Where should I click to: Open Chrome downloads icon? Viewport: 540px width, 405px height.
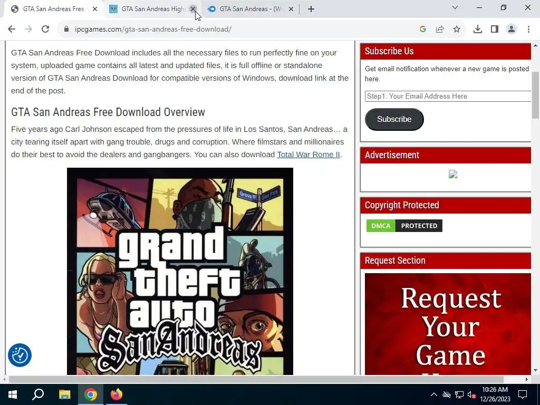coord(477,30)
